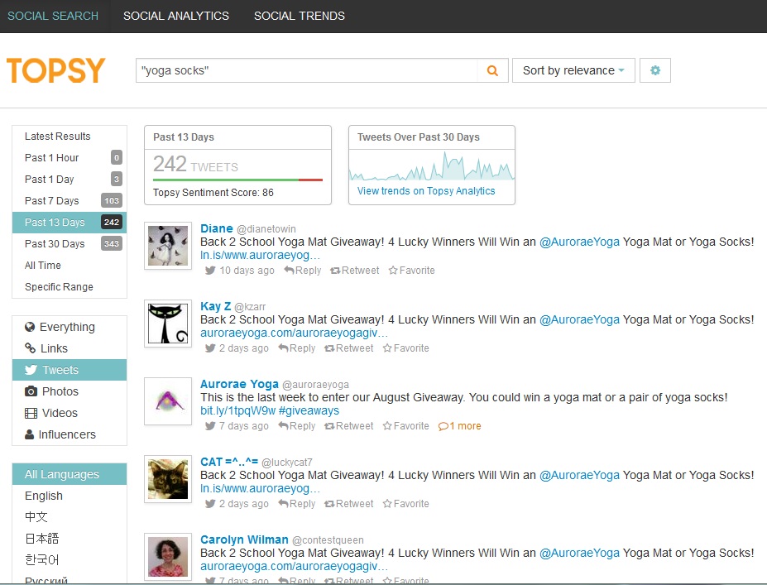This screenshot has height=585, width=767.
Task: Filter tweets to Korean 한국어
Action: pos(70,560)
